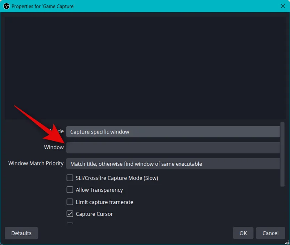Click the dark source preview area
290x245 pixels.
tap(145, 68)
